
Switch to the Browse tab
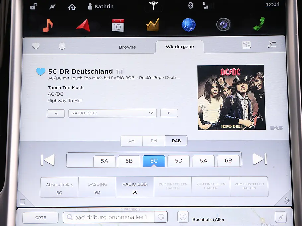[x=127, y=47]
